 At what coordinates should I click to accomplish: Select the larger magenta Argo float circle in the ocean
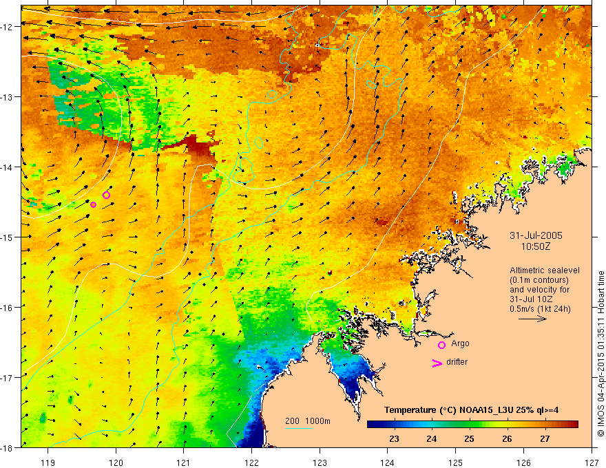(x=106, y=195)
